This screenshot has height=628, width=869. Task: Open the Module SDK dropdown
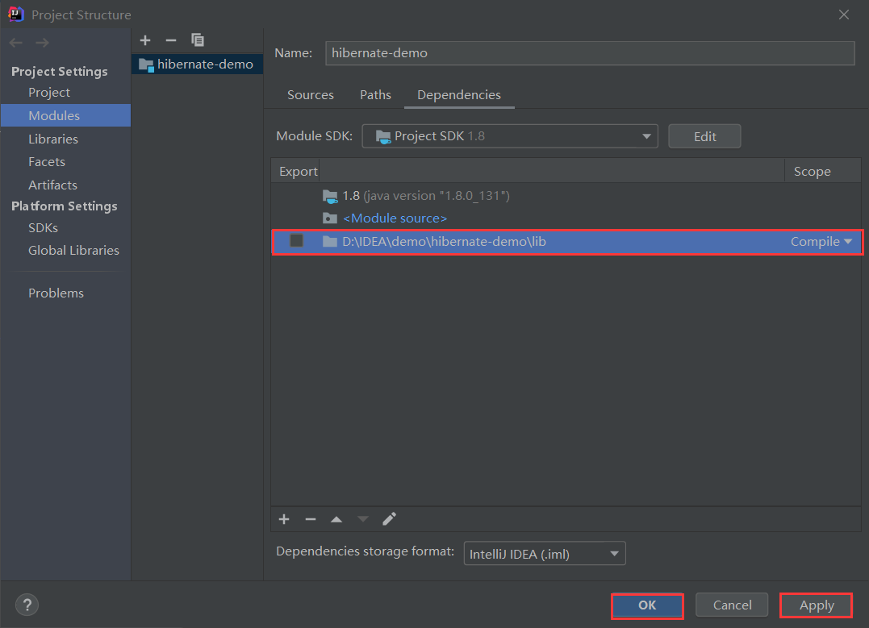(510, 136)
